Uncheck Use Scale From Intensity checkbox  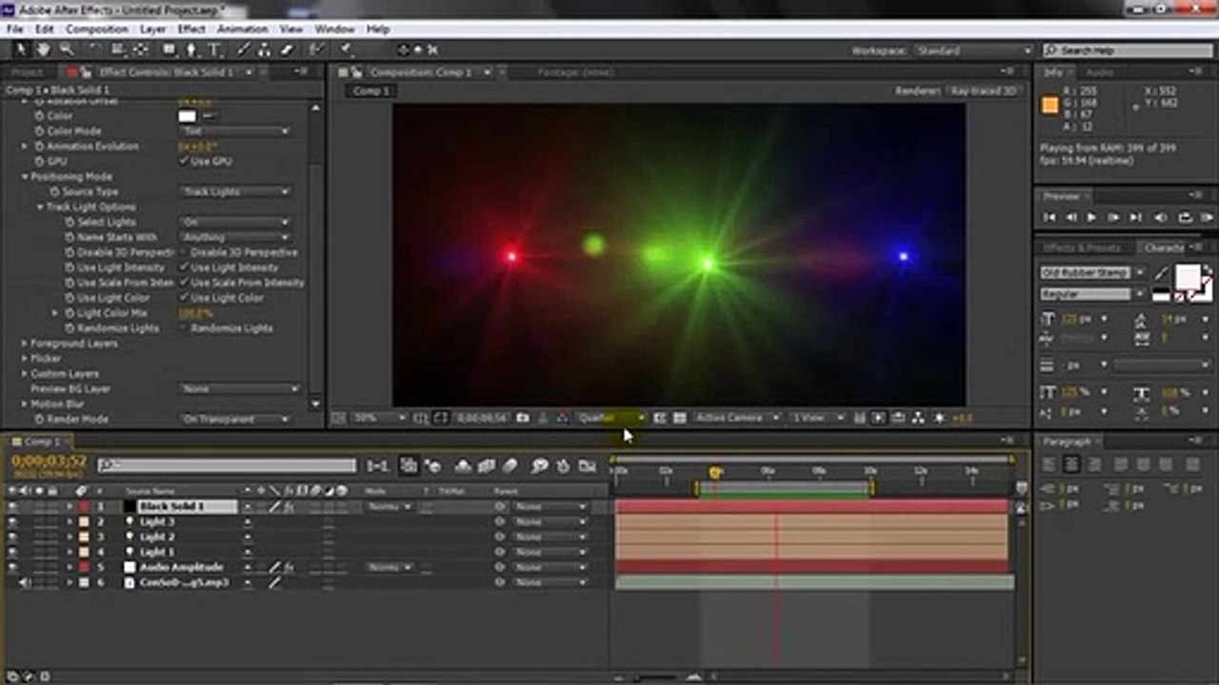tap(184, 283)
